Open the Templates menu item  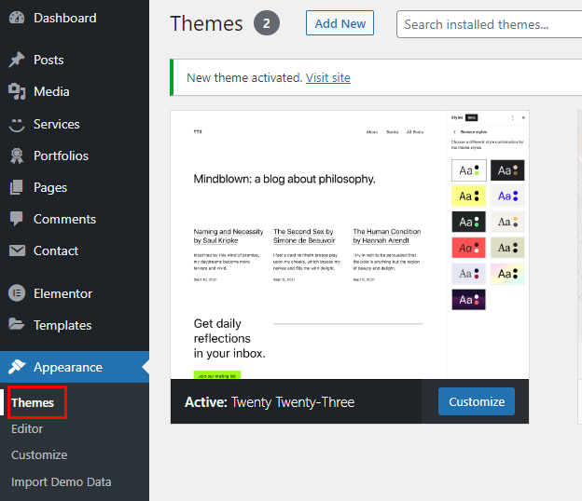(x=75, y=325)
